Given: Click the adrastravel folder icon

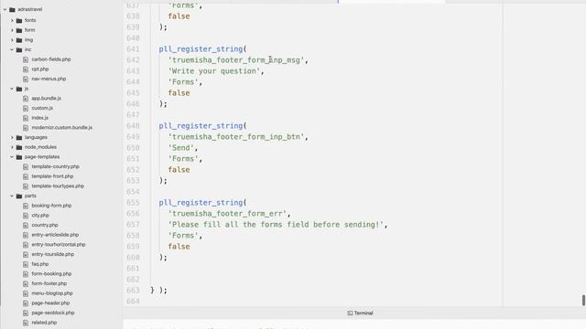Looking at the screenshot, I should tap(12, 9).
